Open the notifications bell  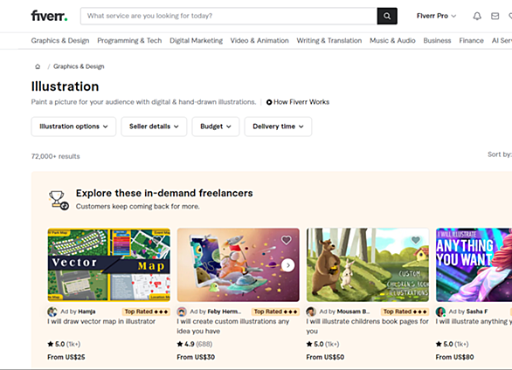point(477,16)
